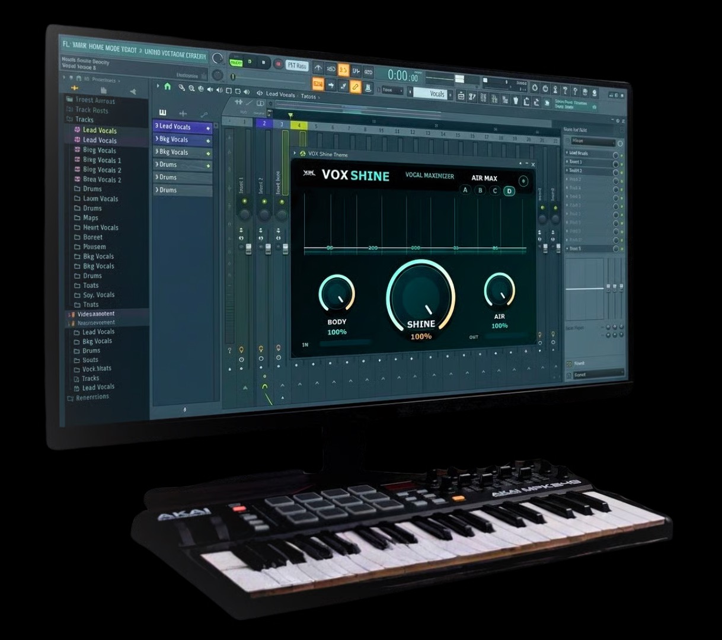Click the folder icon beside Maps in the browser

click(77, 217)
